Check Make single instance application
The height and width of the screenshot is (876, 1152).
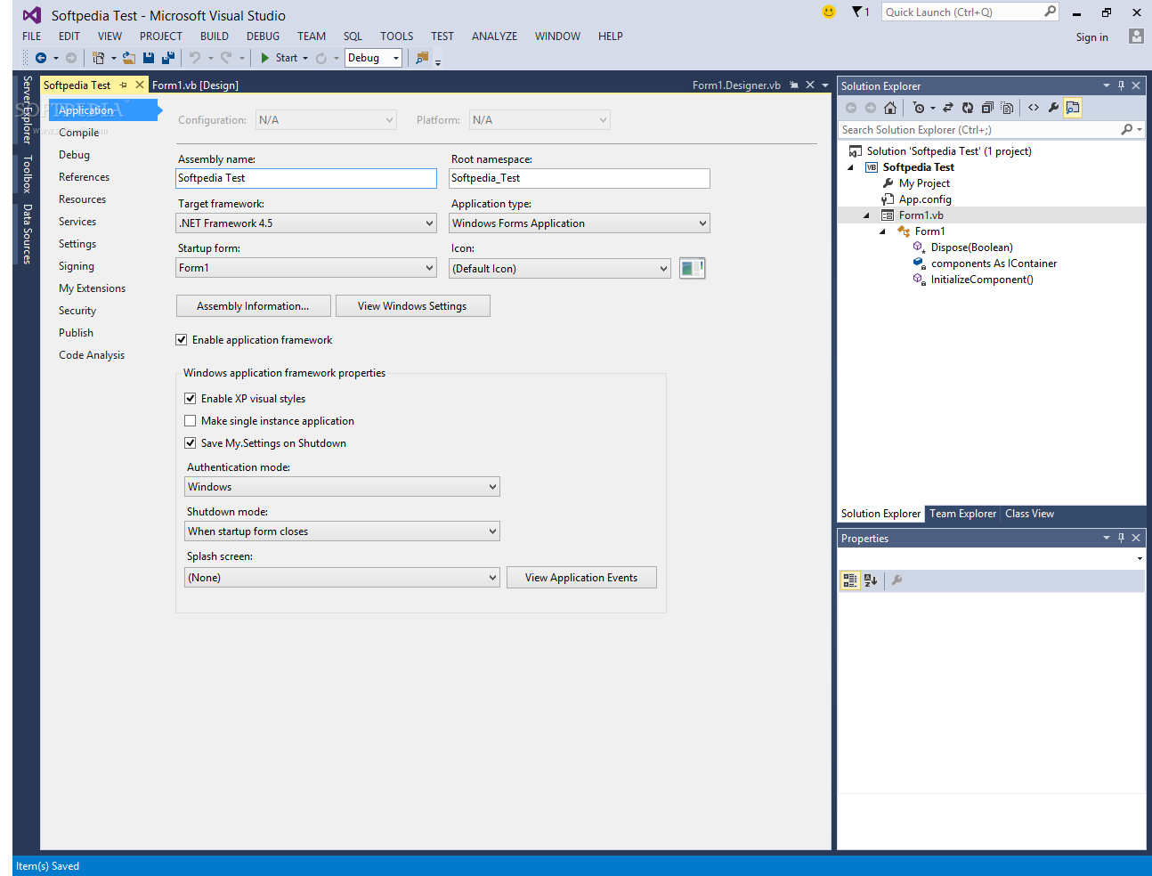(x=191, y=421)
